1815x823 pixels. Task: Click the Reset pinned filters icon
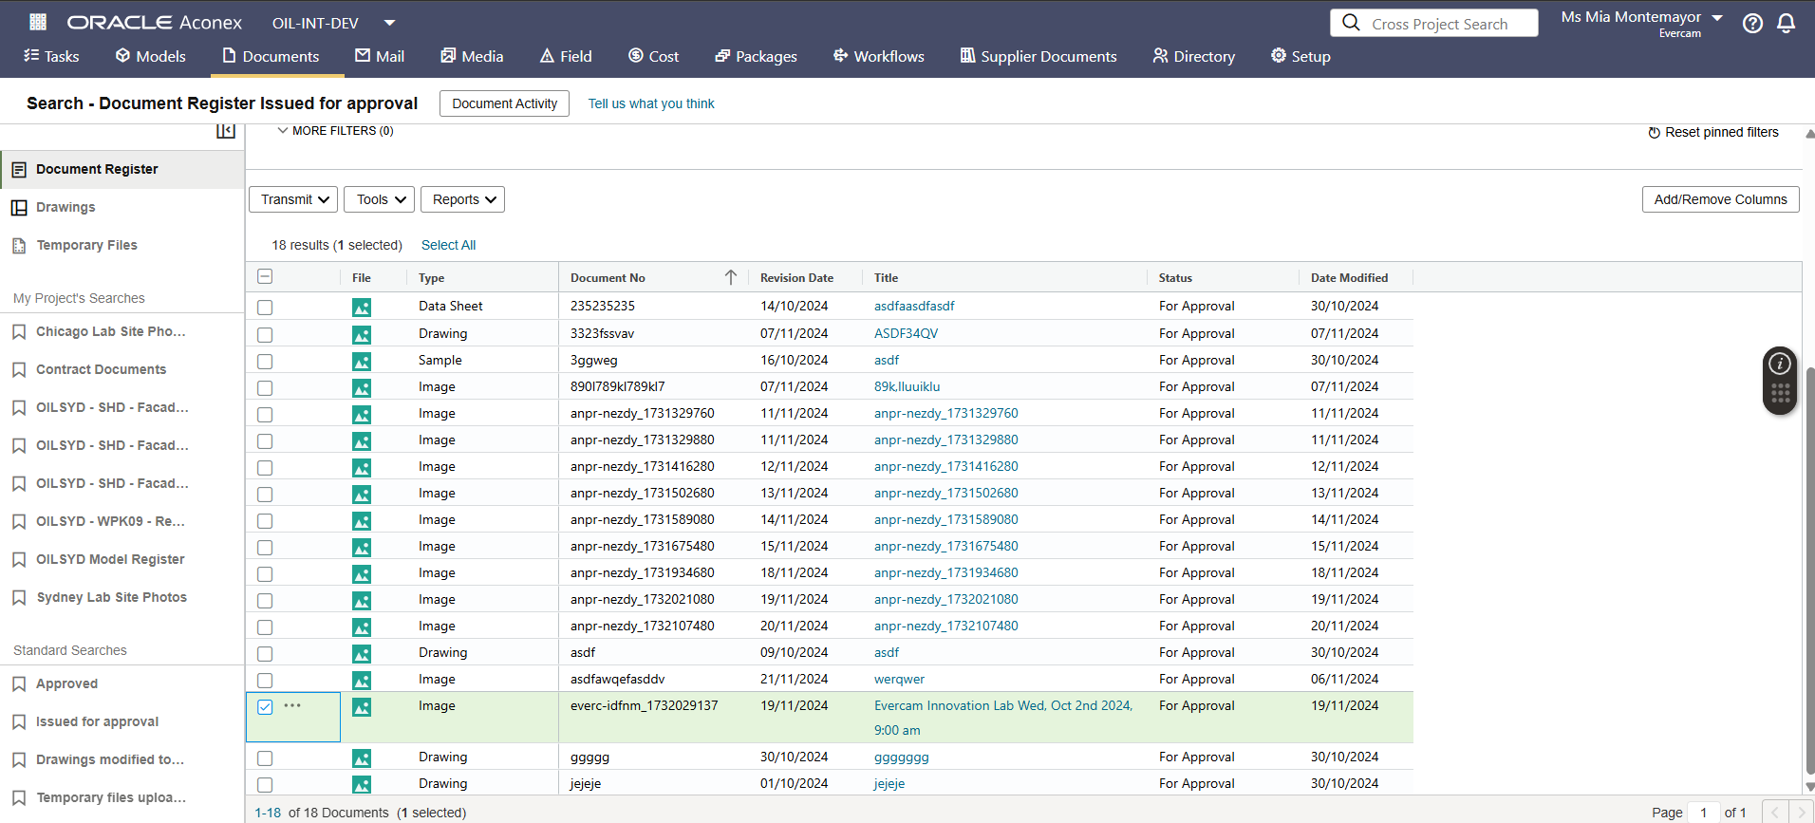1654,133
